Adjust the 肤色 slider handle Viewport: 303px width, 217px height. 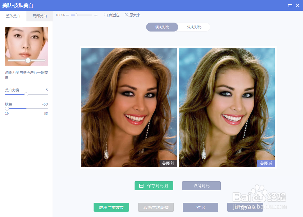click(7, 109)
